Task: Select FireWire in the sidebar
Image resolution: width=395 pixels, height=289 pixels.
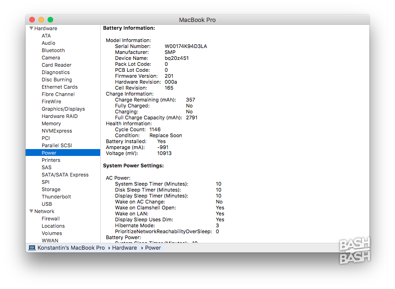Action: (x=51, y=102)
